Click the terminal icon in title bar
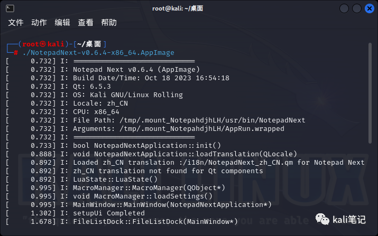 (x=10, y=8)
